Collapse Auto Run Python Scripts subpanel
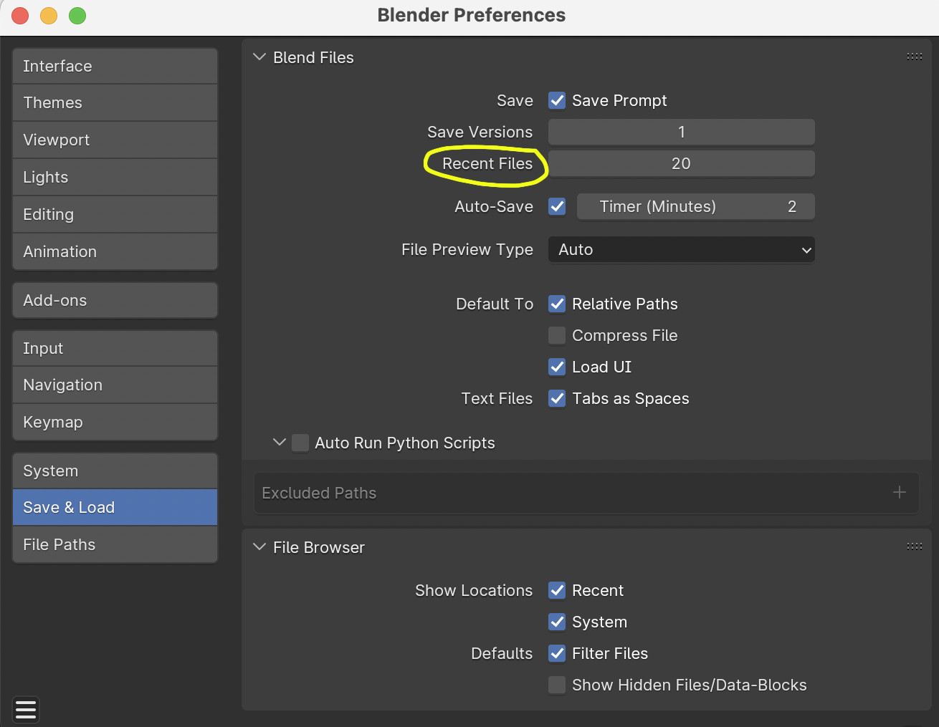 pyautogui.click(x=280, y=443)
